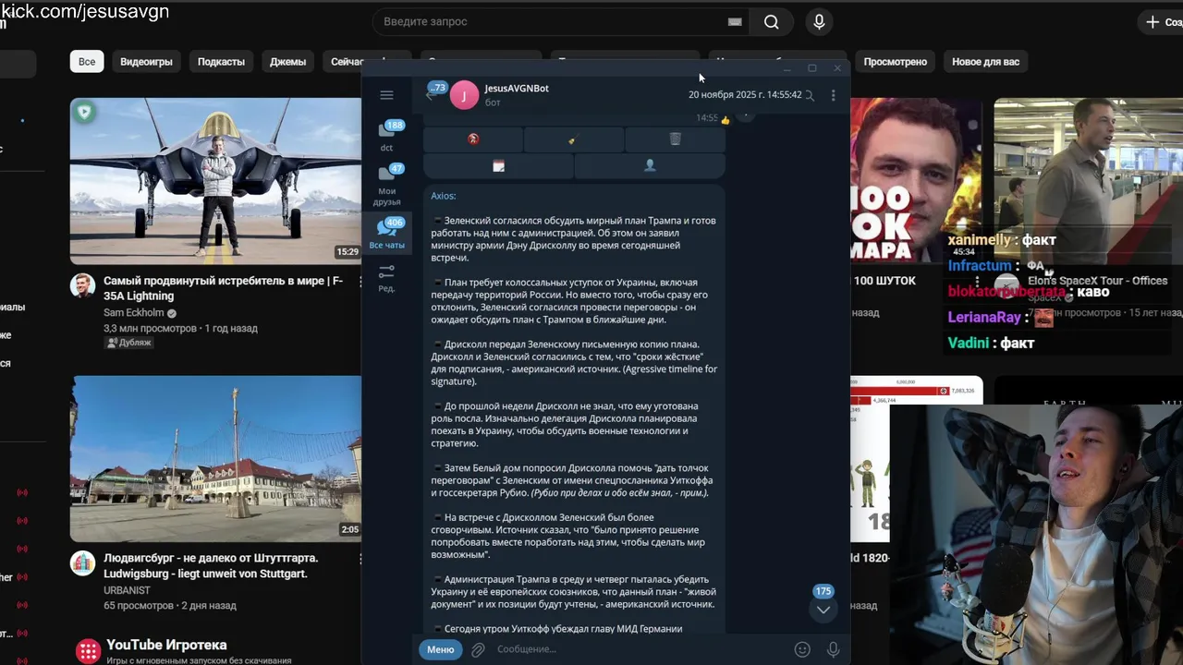Open Telegram hamburger main menu
The image size is (1183, 665).
pyautogui.click(x=386, y=95)
